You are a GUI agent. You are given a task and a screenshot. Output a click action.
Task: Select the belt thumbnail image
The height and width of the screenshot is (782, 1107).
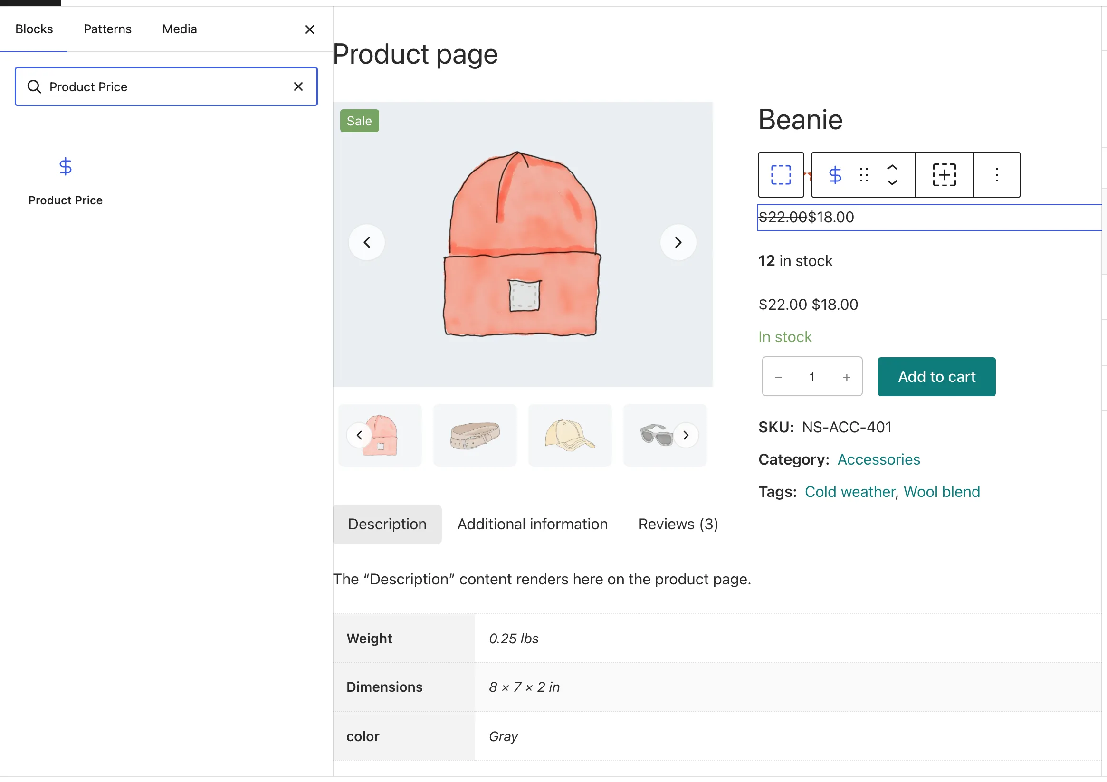(x=475, y=435)
